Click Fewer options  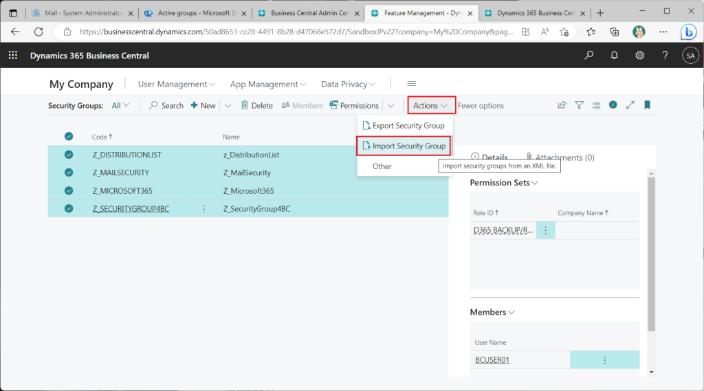[x=481, y=106]
